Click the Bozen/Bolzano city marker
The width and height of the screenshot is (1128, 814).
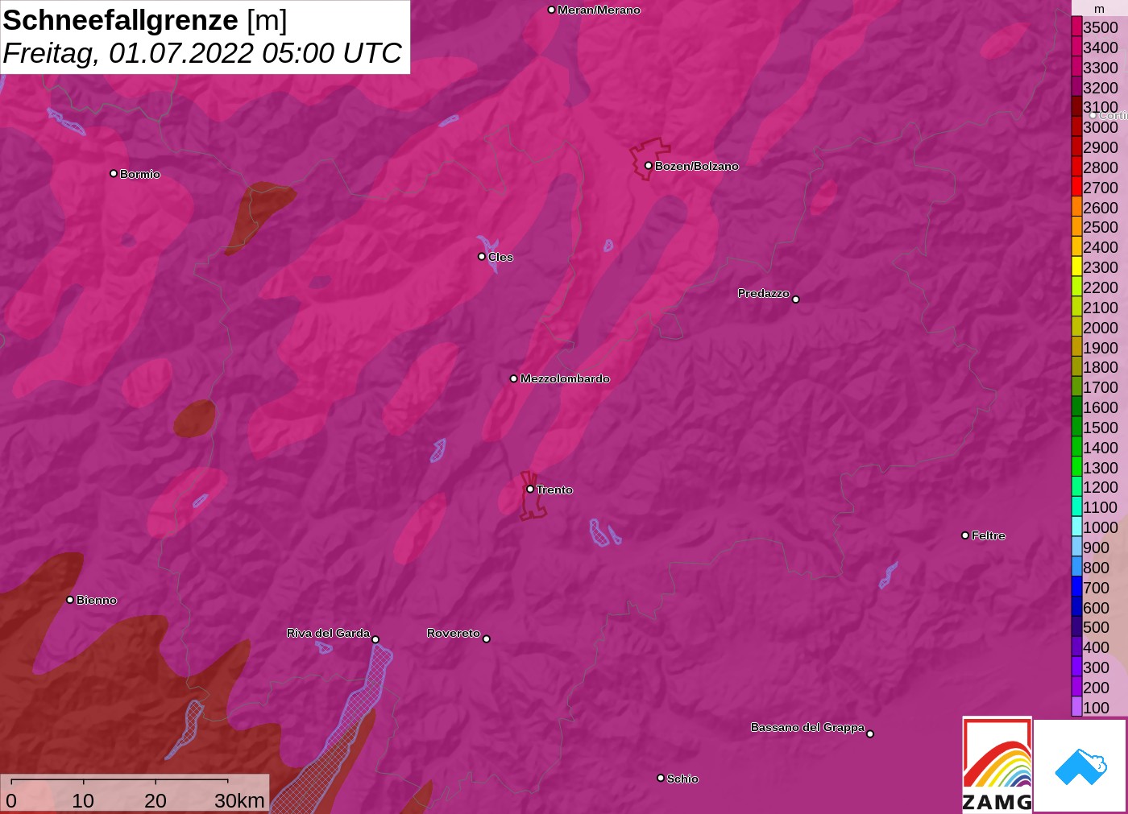[x=648, y=165]
